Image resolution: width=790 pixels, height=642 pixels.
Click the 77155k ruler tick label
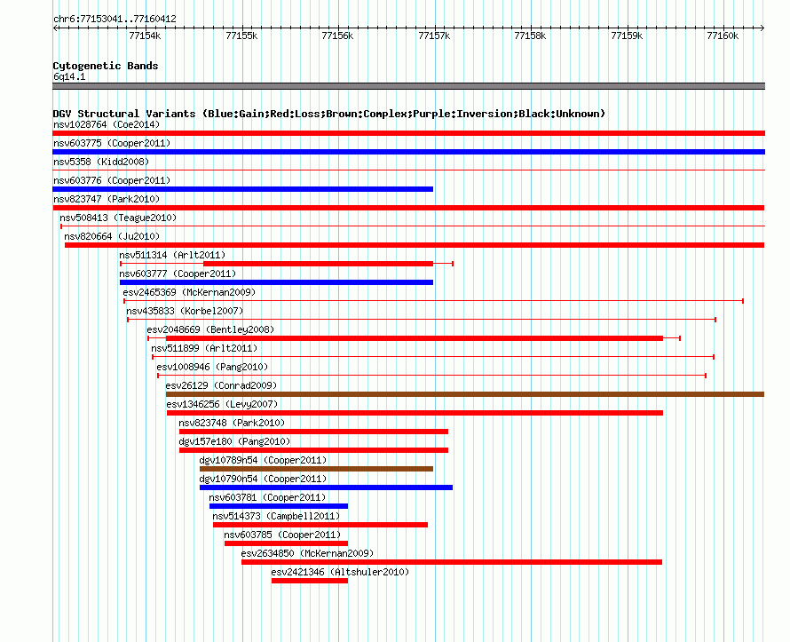click(x=241, y=36)
